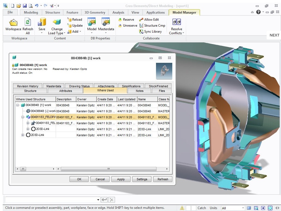Open the Undo history dropdown arrow

tap(41, 6)
